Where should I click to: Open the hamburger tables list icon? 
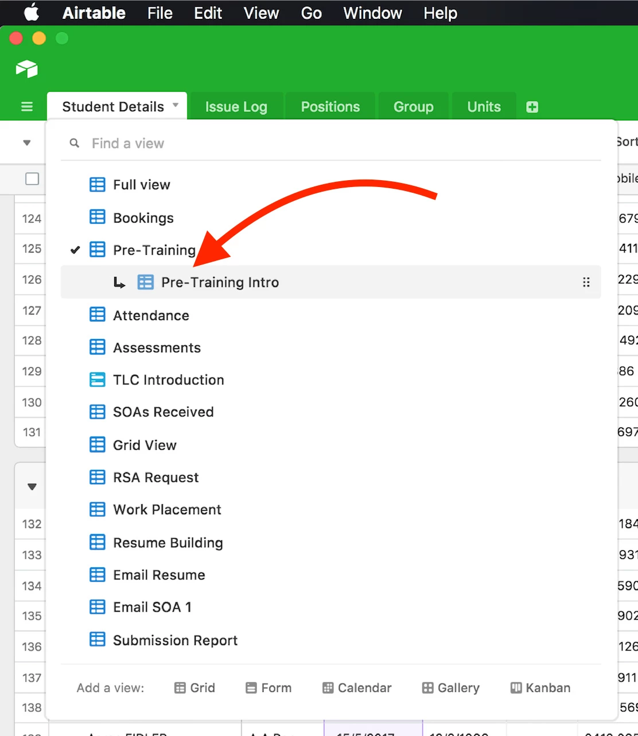(x=27, y=107)
